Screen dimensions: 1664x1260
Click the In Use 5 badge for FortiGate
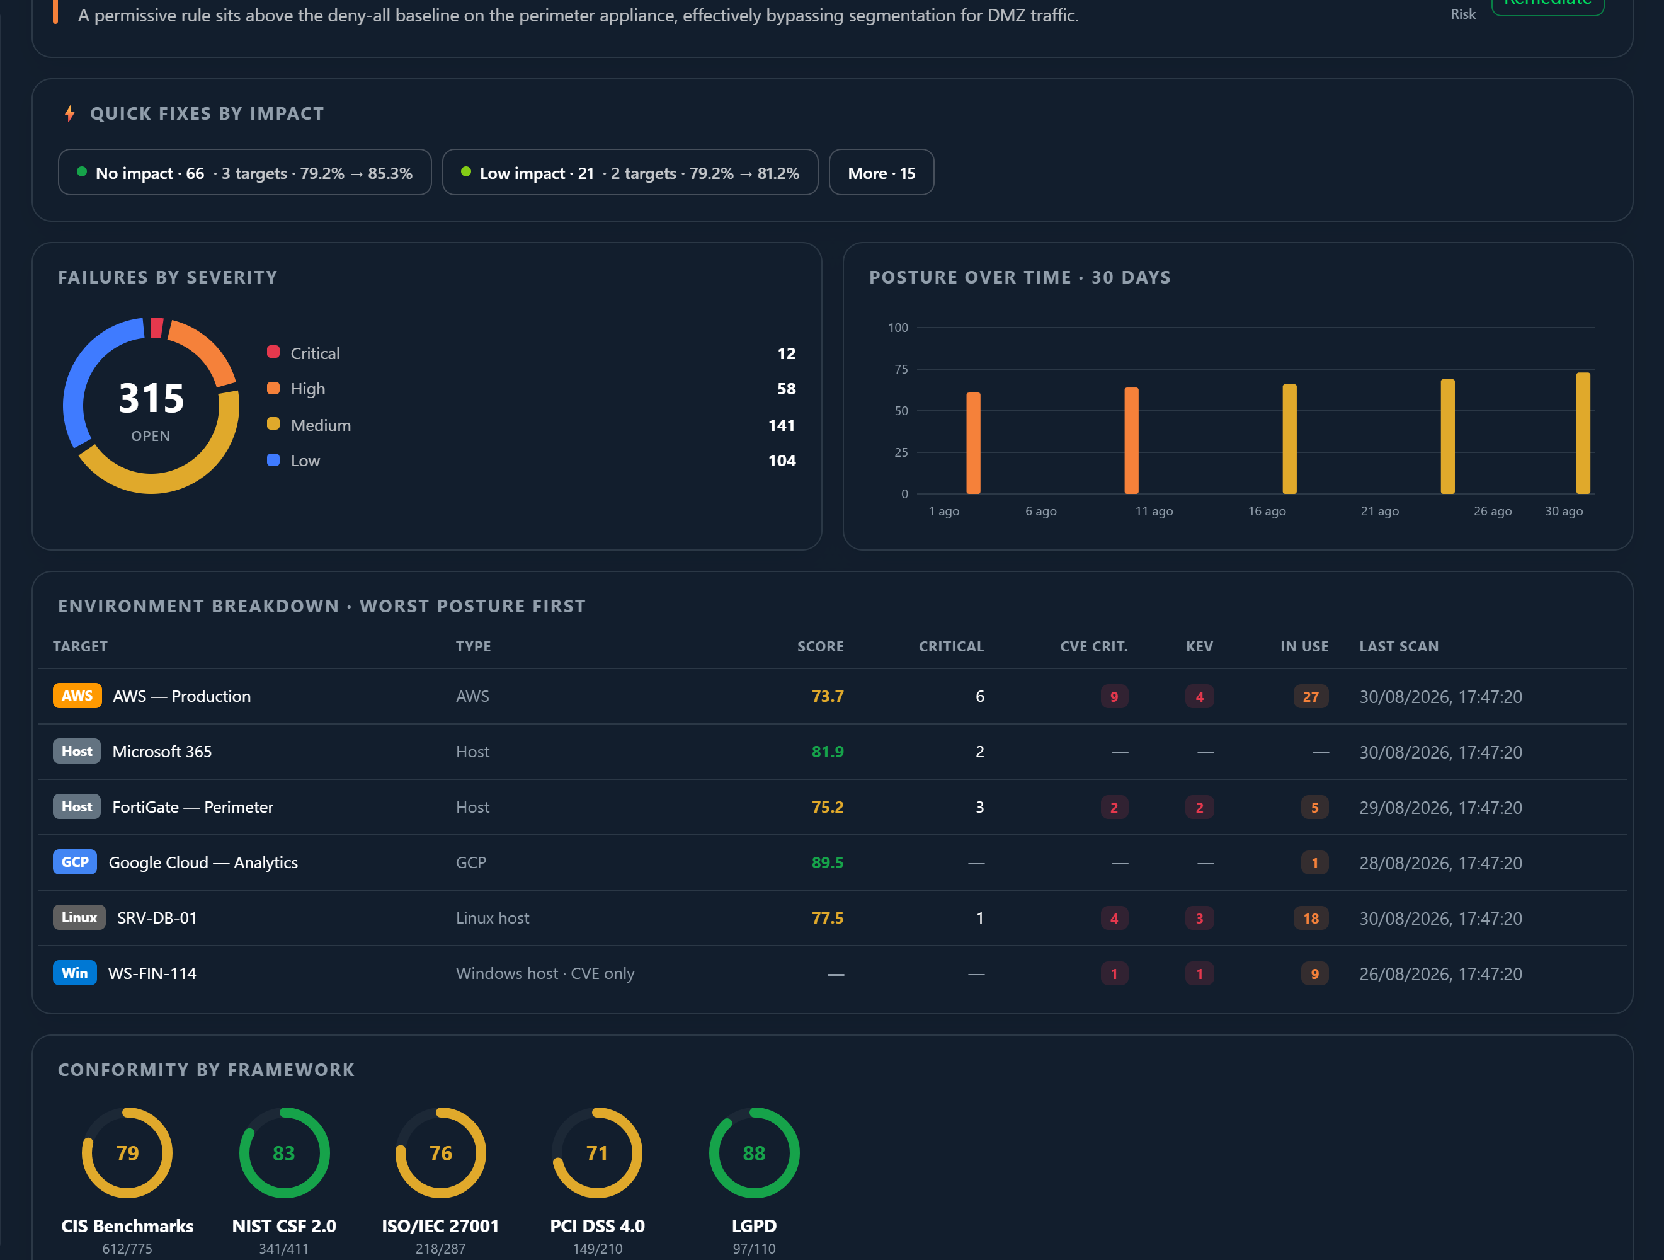1315,808
